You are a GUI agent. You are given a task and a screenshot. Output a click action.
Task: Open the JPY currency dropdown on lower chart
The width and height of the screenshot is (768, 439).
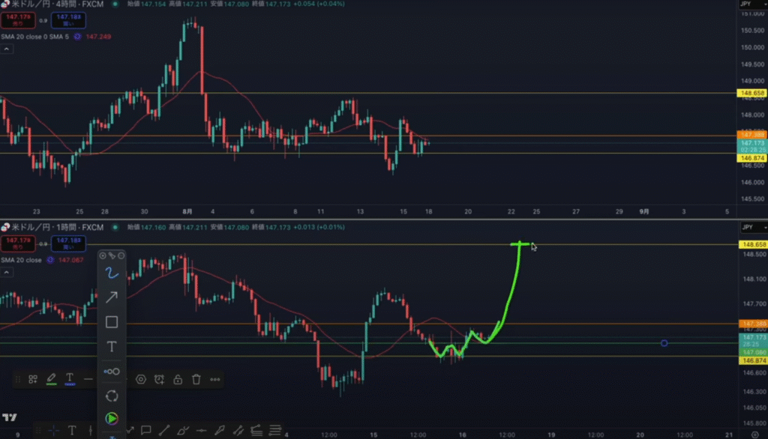[754, 227]
